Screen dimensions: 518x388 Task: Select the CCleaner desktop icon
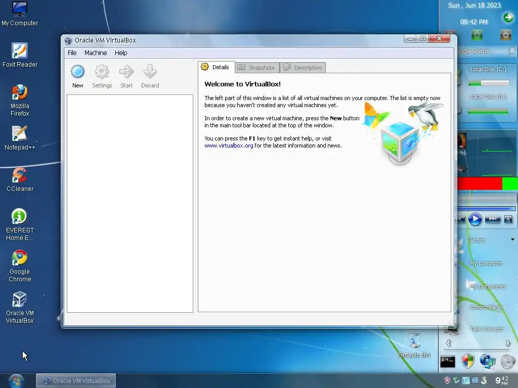(20, 179)
